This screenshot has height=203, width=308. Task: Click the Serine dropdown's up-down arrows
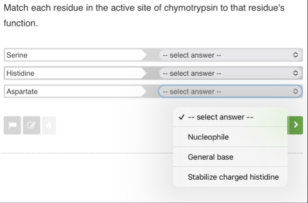coord(294,55)
